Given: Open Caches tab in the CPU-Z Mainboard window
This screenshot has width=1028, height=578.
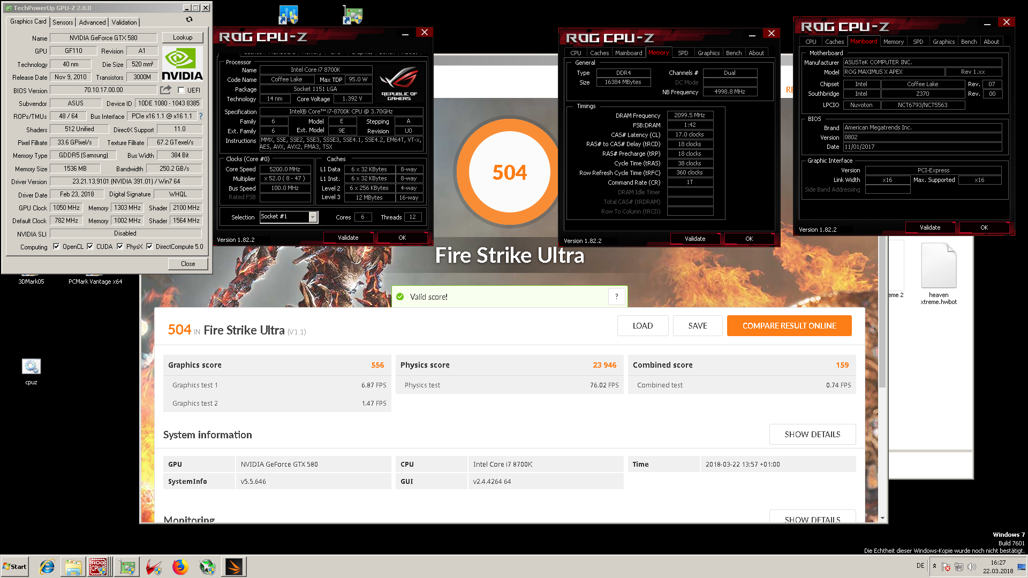Looking at the screenshot, I should point(834,42).
